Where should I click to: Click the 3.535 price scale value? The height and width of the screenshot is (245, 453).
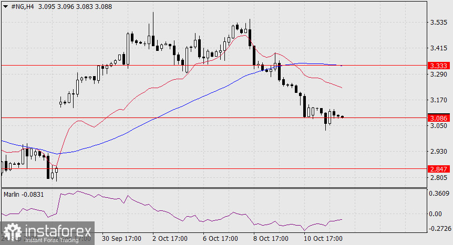coord(439,23)
